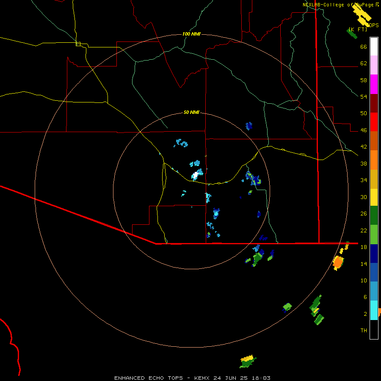
Task: Select the dark red legend swatch below 54
Action: coord(374,103)
